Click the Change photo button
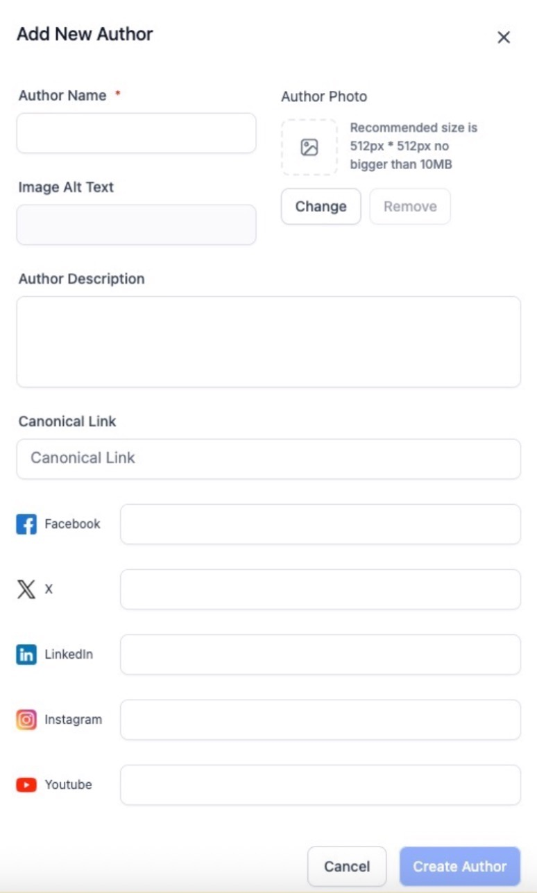Screen dimensions: 537x893 tap(321, 207)
